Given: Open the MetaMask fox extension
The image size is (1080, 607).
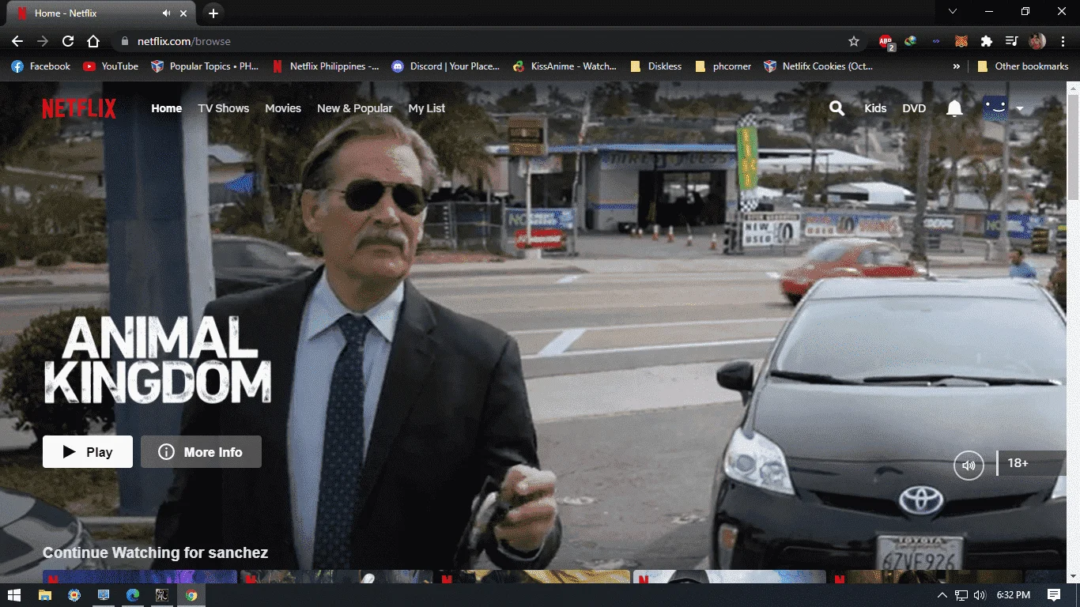Looking at the screenshot, I should pos(961,41).
